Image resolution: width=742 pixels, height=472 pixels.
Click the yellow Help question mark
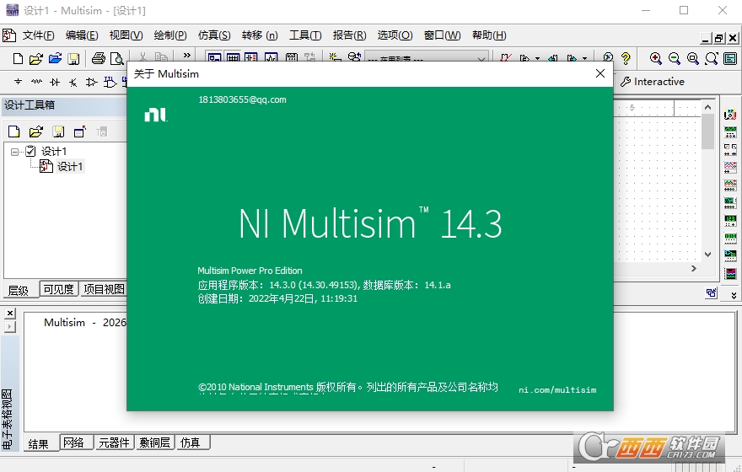(x=626, y=58)
